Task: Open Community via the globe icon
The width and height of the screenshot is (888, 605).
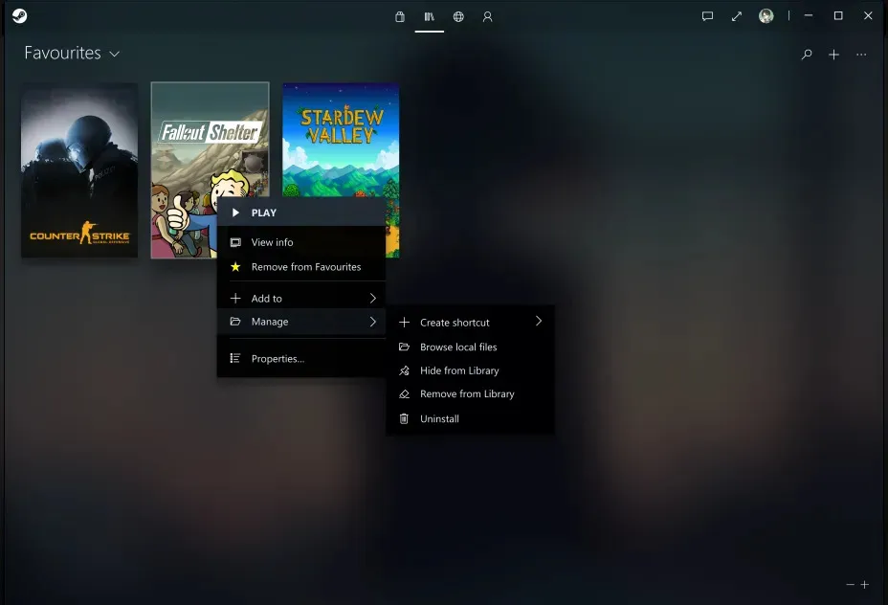Action: pos(458,16)
